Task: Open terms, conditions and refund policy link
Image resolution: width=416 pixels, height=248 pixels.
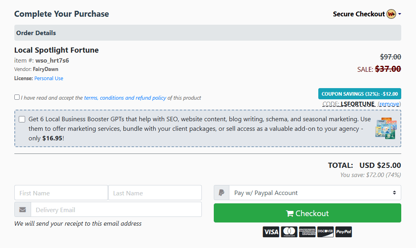Action: [125, 98]
